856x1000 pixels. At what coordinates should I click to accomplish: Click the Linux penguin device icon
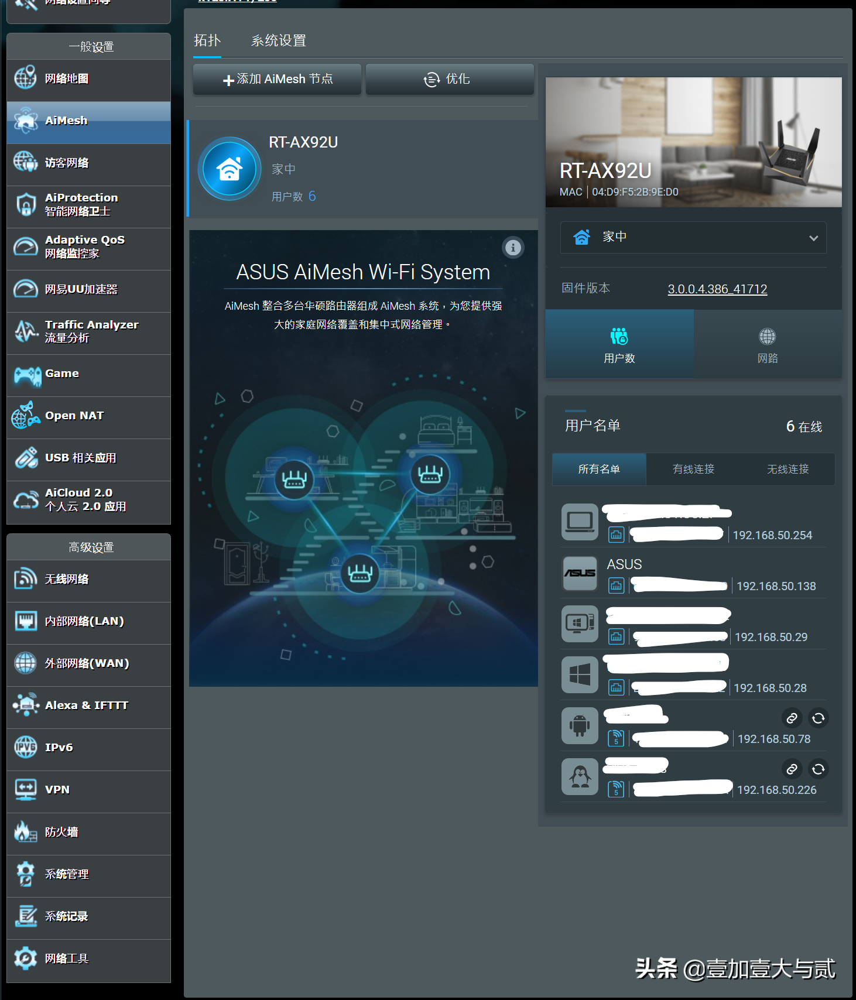click(580, 776)
